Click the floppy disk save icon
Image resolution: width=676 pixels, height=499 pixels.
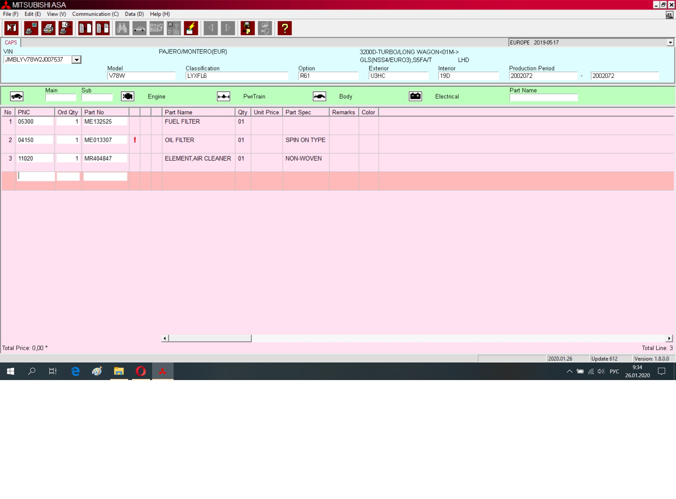(248, 28)
